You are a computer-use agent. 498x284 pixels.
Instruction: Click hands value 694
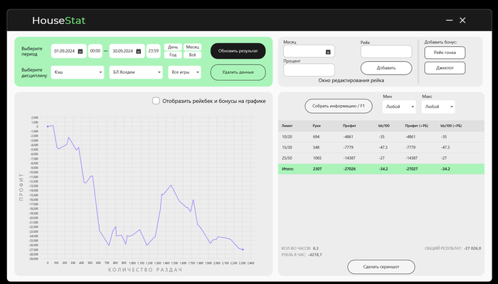[x=316, y=137]
